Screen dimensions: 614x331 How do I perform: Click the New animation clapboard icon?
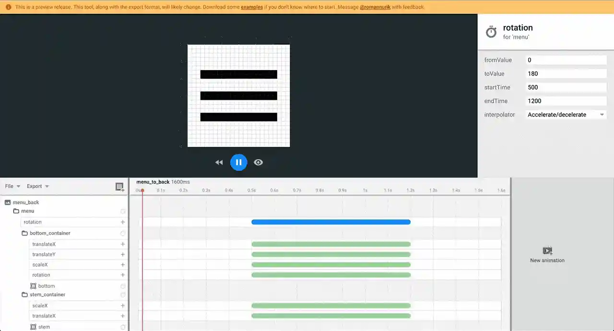[x=547, y=250]
